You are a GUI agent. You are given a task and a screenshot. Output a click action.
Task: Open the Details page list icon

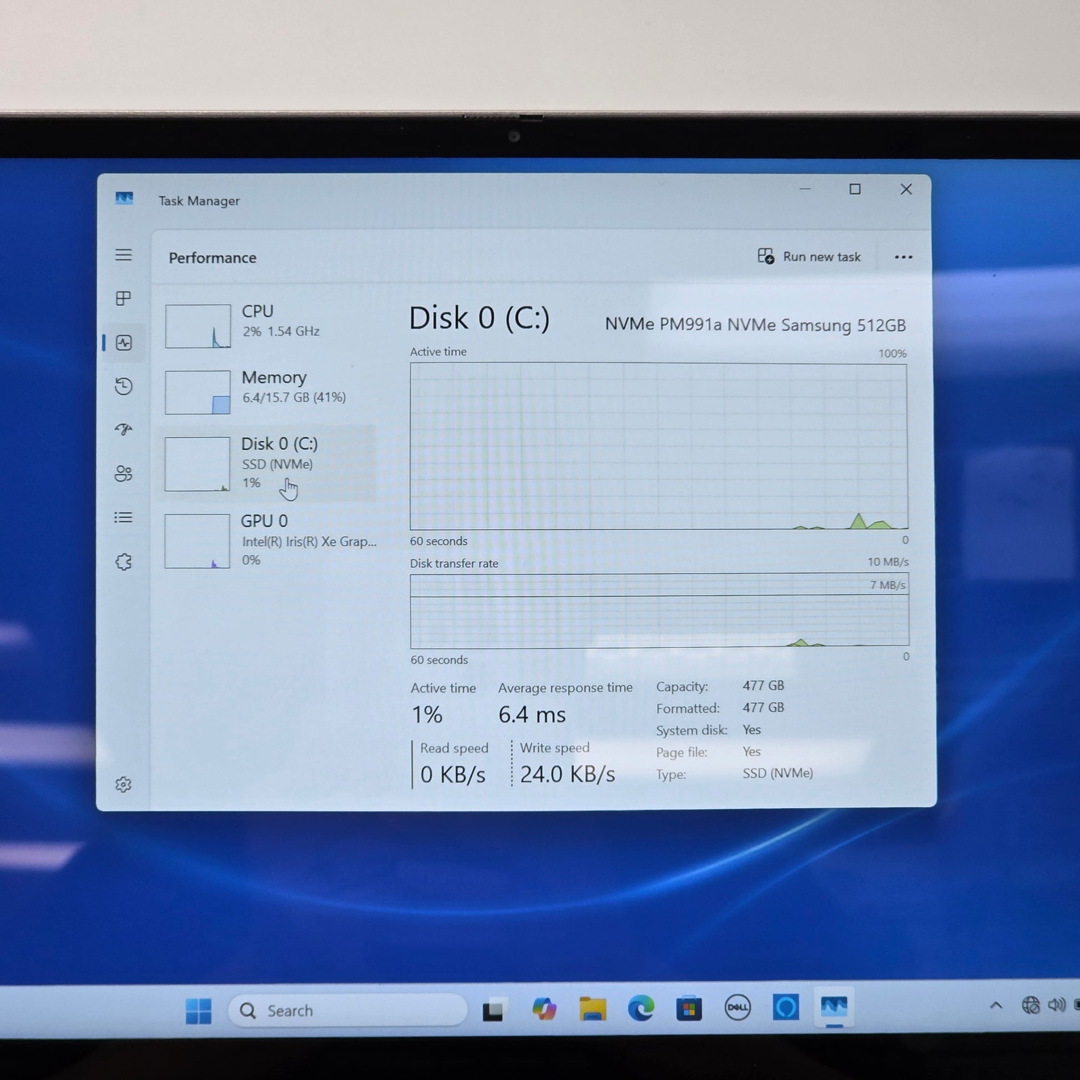tap(124, 518)
